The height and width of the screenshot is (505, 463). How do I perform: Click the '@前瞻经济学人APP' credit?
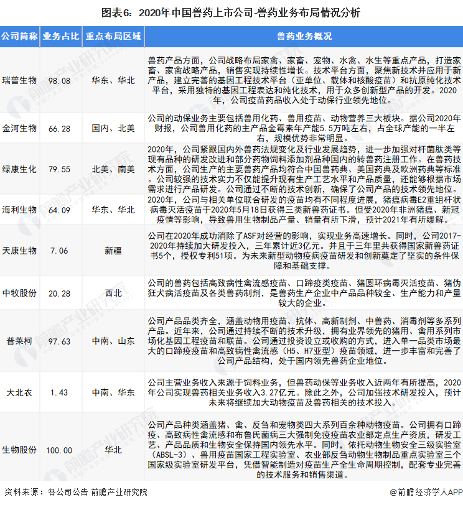click(x=426, y=492)
